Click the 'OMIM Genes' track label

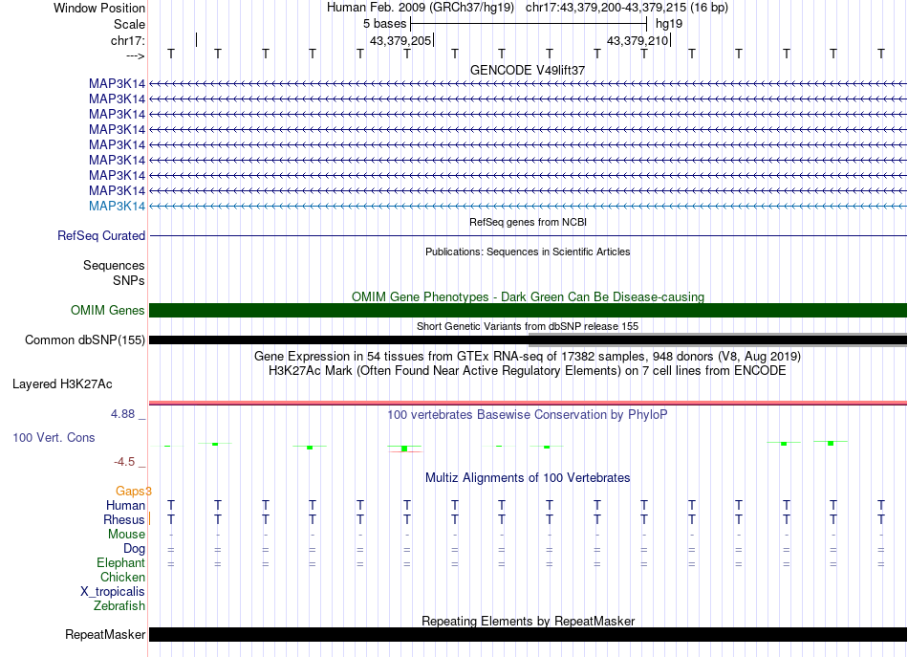(108, 311)
